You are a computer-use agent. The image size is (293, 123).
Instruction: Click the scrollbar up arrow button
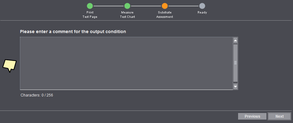click(236, 40)
